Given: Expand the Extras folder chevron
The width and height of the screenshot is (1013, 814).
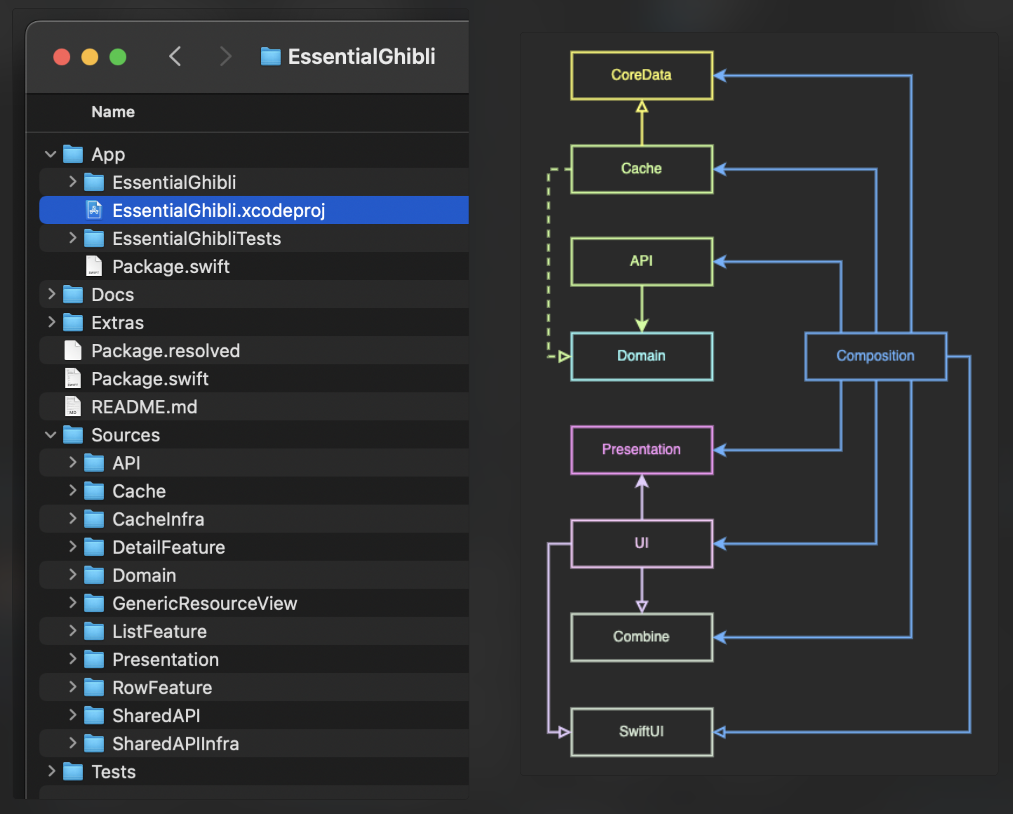Looking at the screenshot, I should pos(51,322).
